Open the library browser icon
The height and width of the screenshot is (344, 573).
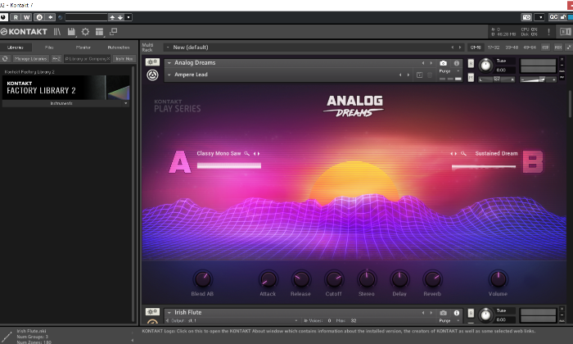[57, 32]
